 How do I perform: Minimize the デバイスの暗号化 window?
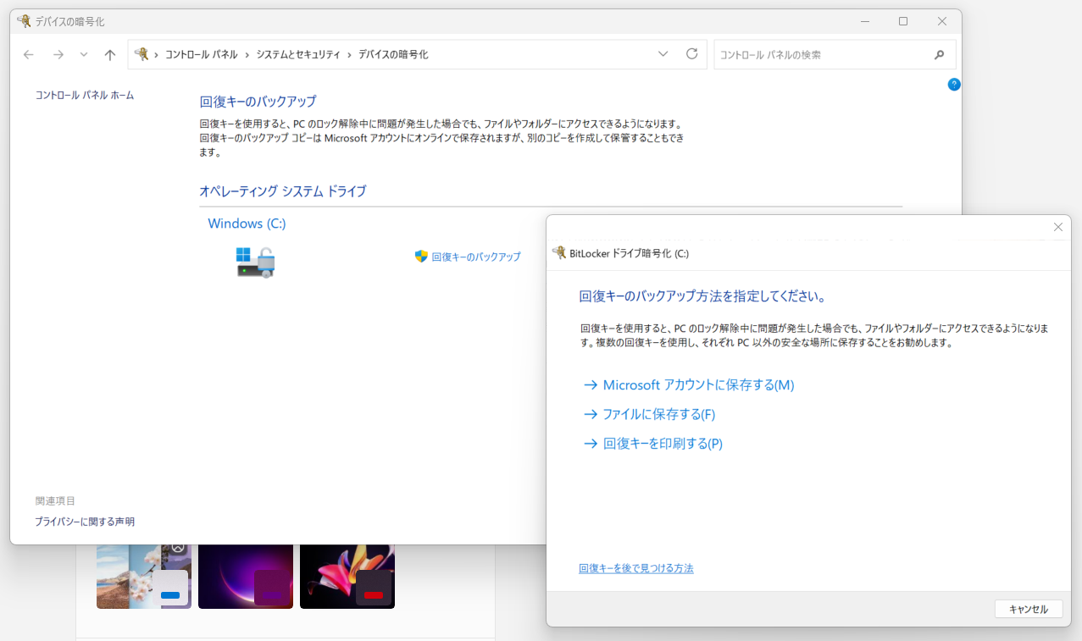(864, 21)
